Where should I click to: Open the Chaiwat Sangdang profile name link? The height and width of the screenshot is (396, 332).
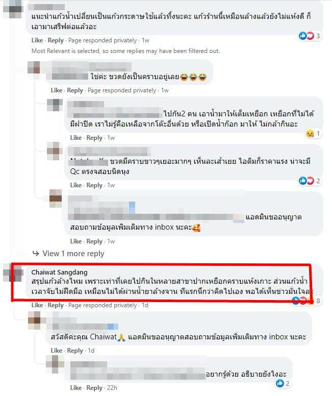coord(59,273)
